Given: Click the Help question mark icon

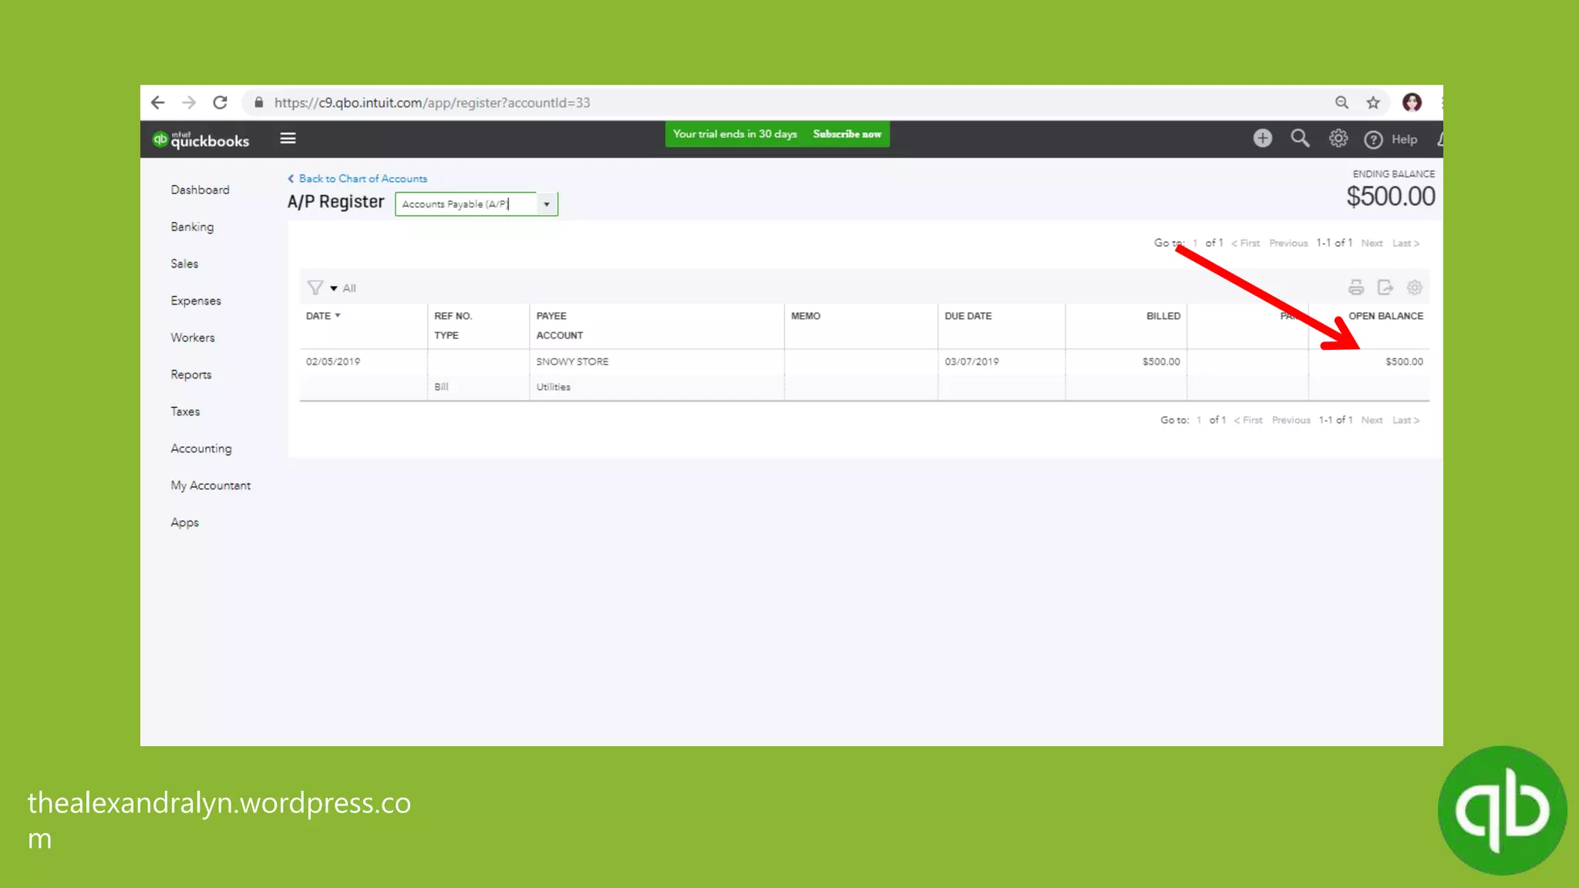Looking at the screenshot, I should 1373,140.
